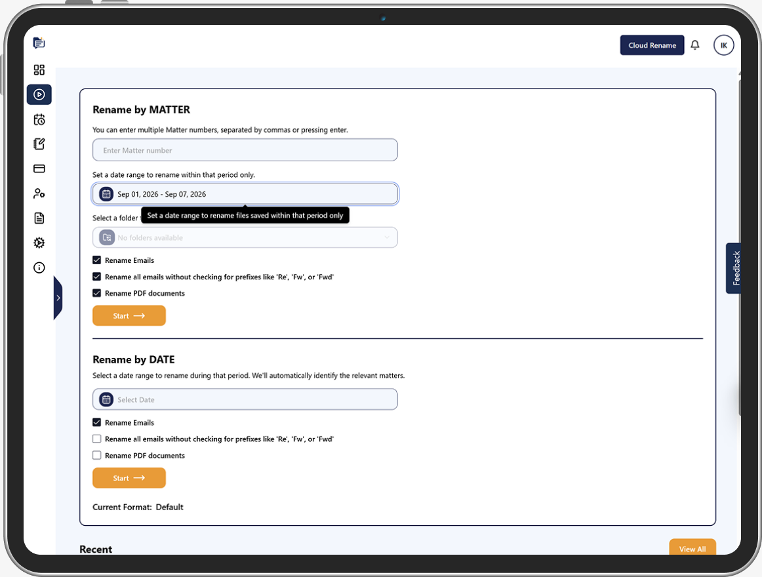The height and width of the screenshot is (577, 762).
Task: Click the calendar icon in matter date range
Action: [x=106, y=194]
